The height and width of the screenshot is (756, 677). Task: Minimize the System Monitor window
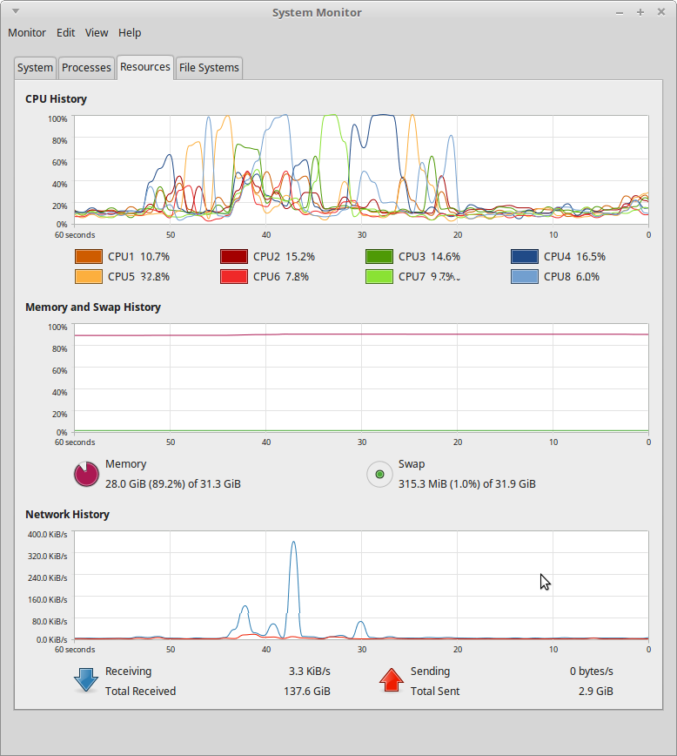coord(620,13)
